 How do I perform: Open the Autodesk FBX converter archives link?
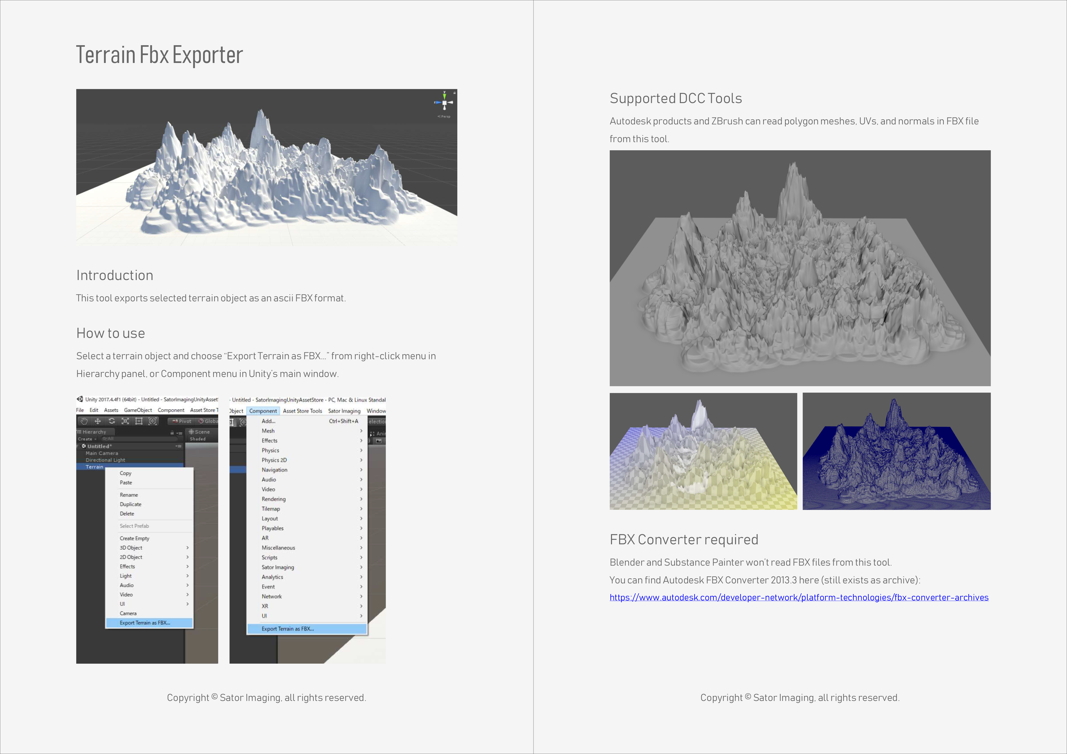pyautogui.click(x=798, y=598)
